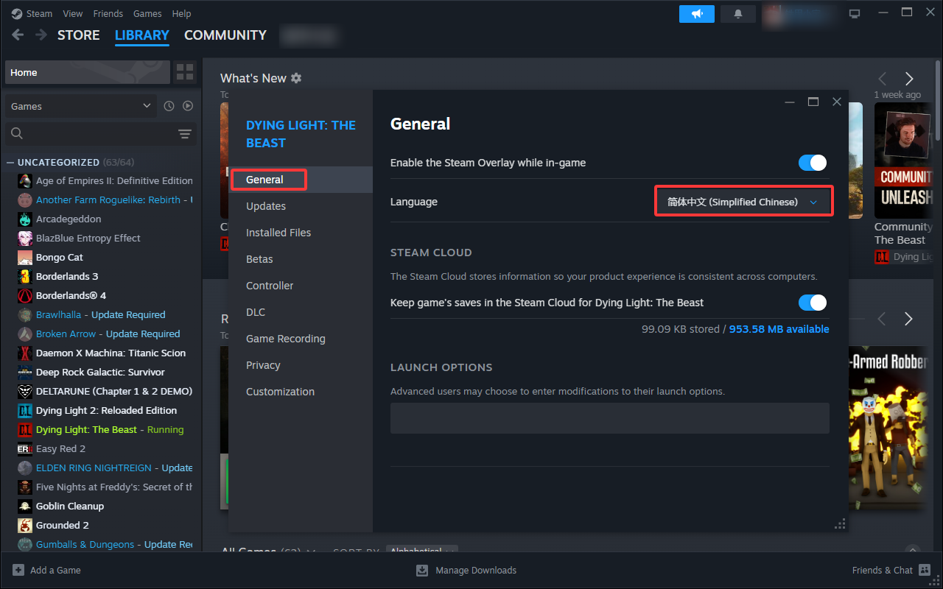Image resolution: width=943 pixels, height=589 pixels.
Task: Disable the Steam Overlay while in-game toggle
Action: [812, 163]
